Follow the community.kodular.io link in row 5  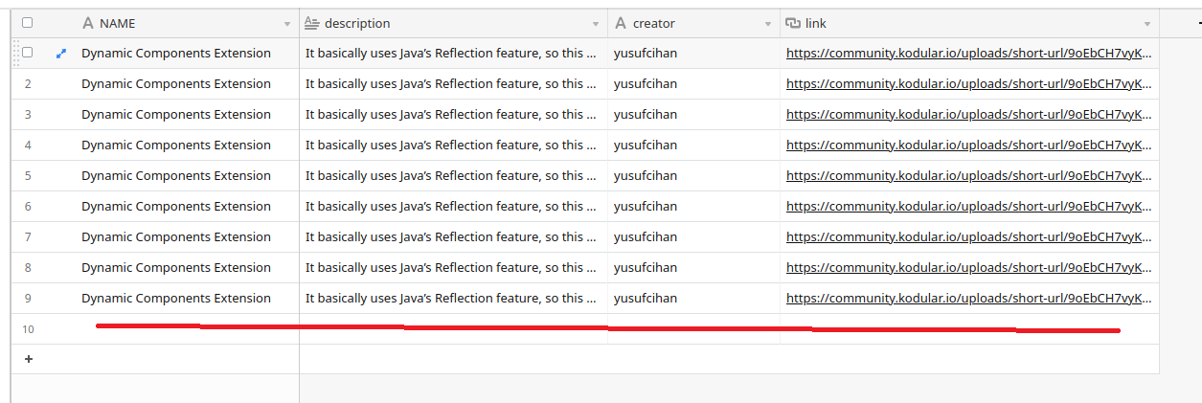(x=968, y=176)
